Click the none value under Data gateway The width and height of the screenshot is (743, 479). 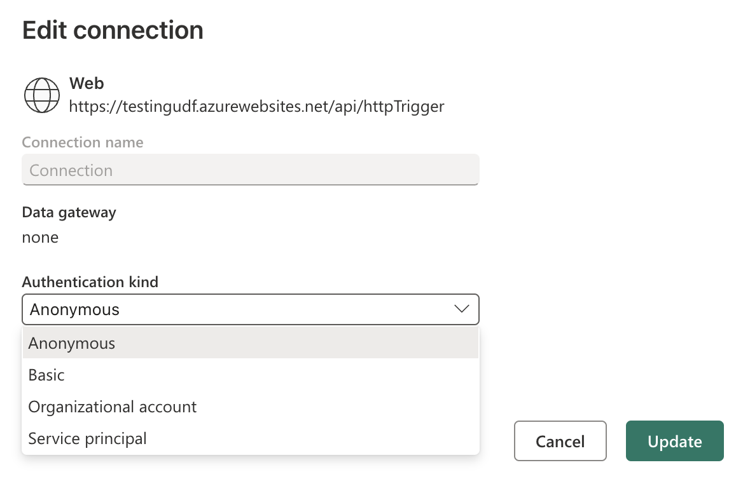[x=40, y=237]
